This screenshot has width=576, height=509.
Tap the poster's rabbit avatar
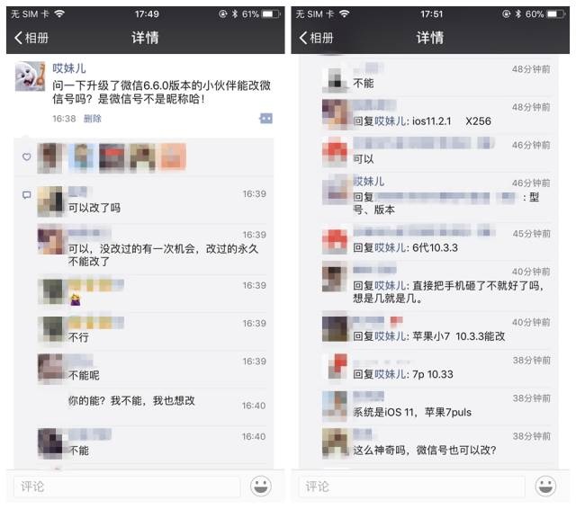click(x=30, y=76)
